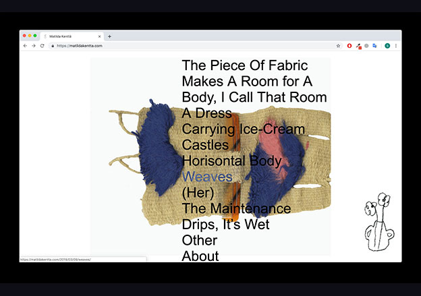The image size is (421, 296).
Task: Bookmark this page with star icon
Action: (338, 46)
